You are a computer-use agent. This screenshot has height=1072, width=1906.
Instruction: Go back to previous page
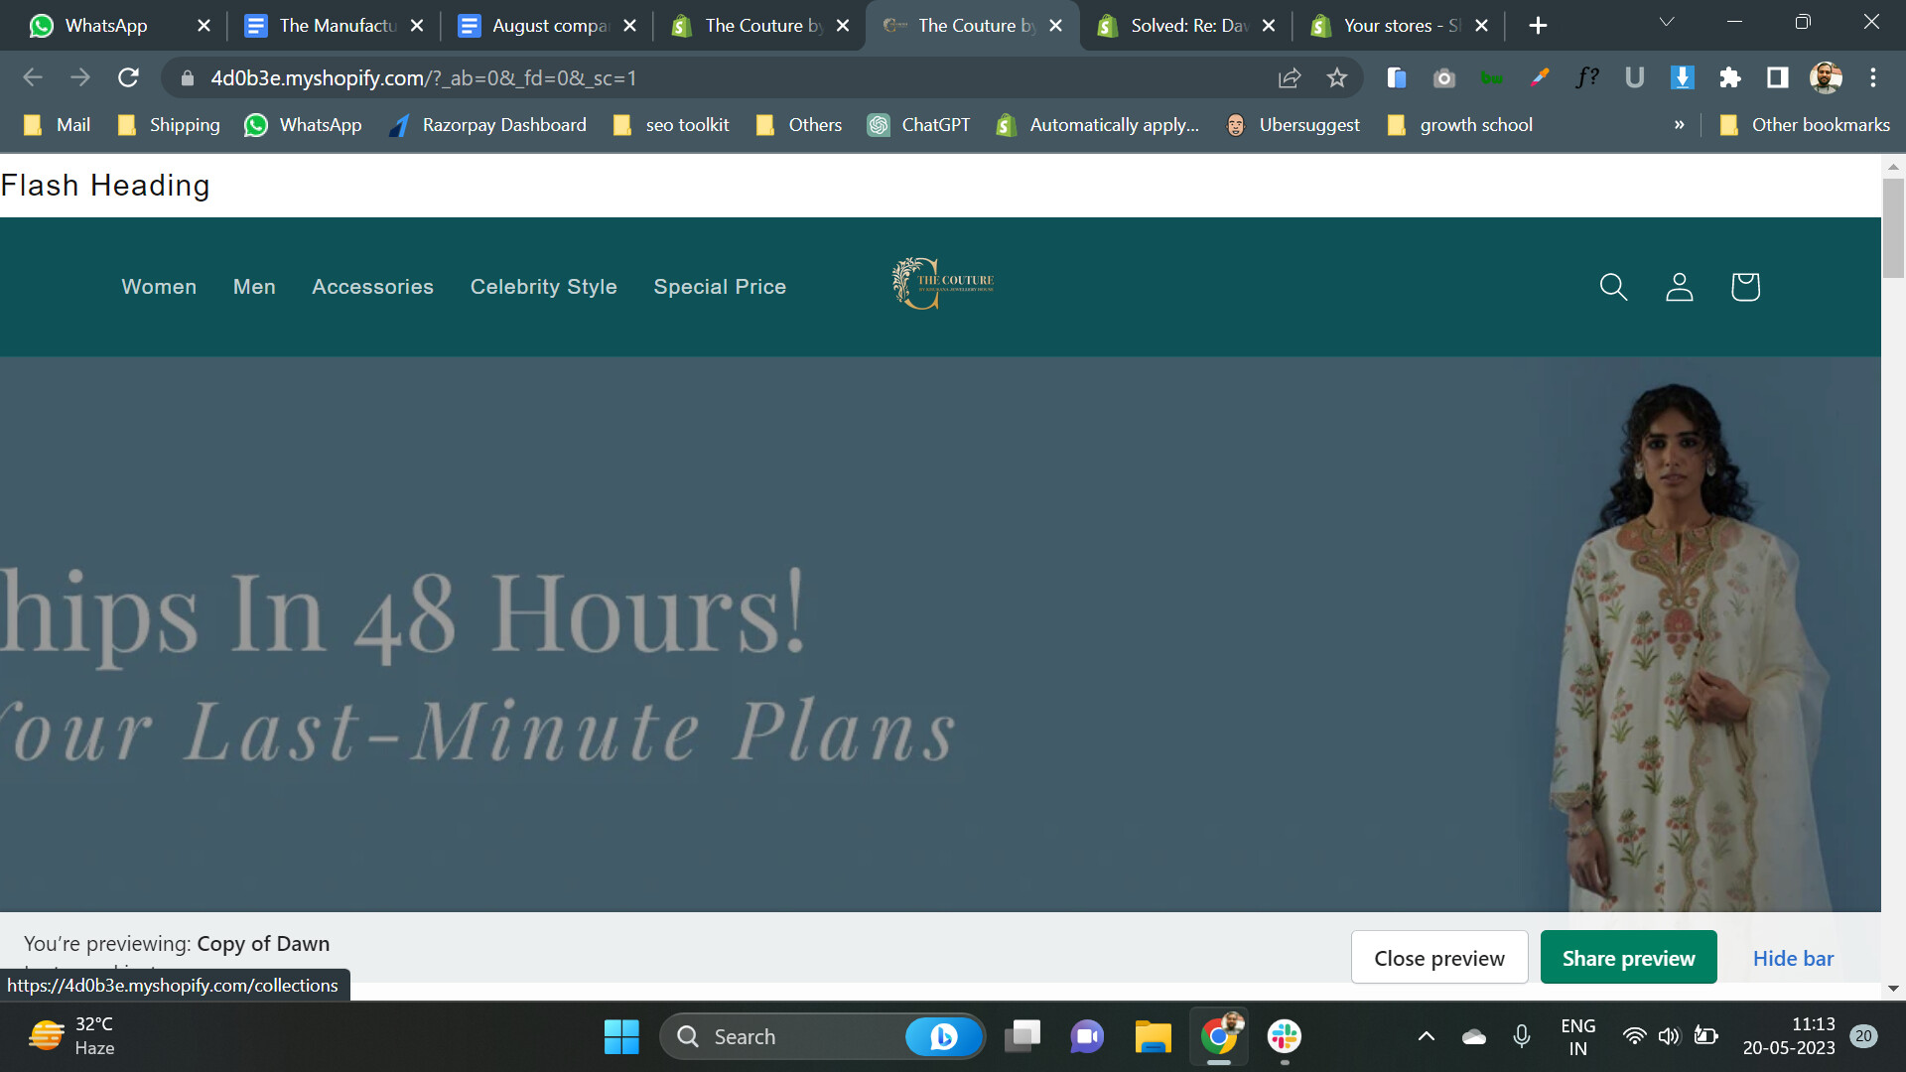33,77
